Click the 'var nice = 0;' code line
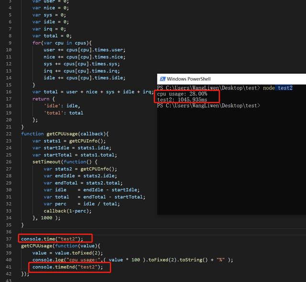Image resolution: width=306 pixels, height=282 pixels. point(51,8)
